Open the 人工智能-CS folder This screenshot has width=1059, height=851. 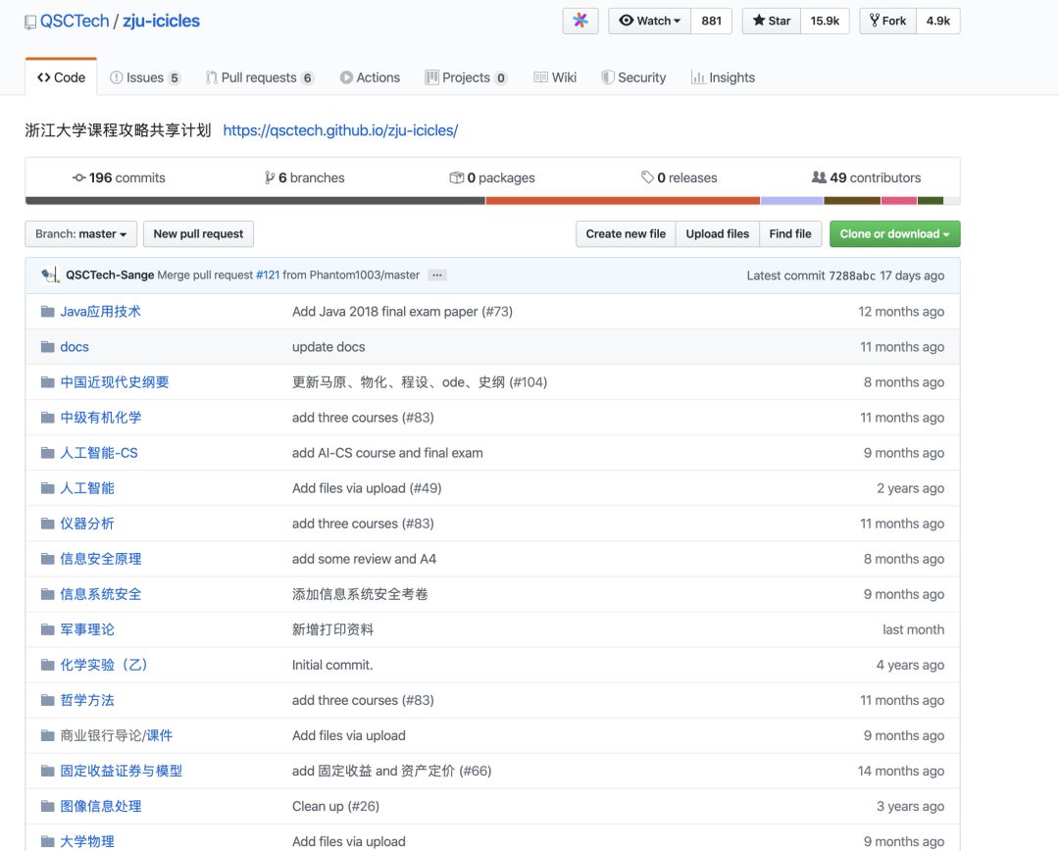(x=99, y=453)
